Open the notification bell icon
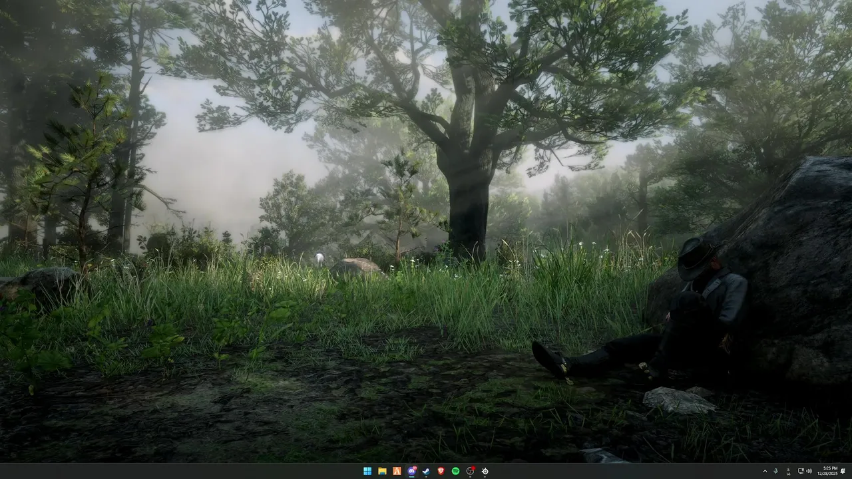This screenshot has height=479, width=852. coord(843,471)
